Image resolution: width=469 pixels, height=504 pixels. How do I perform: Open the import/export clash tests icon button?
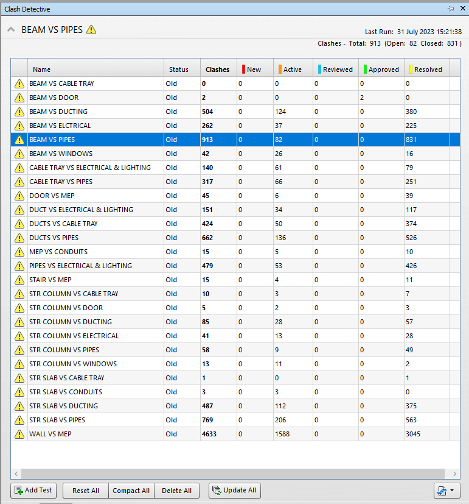[x=442, y=491]
